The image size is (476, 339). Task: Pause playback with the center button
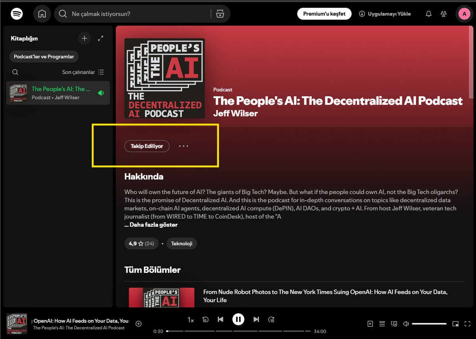tap(238, 319)
